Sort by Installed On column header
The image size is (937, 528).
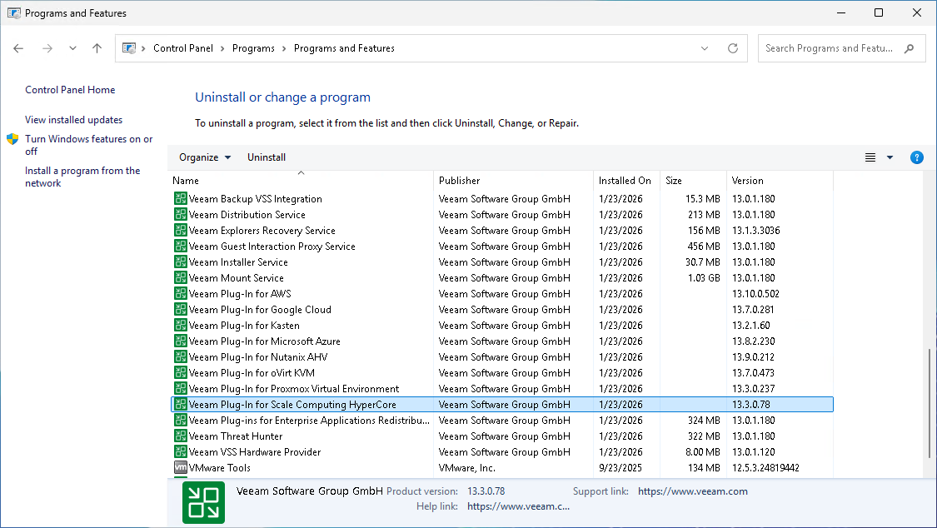627,181
